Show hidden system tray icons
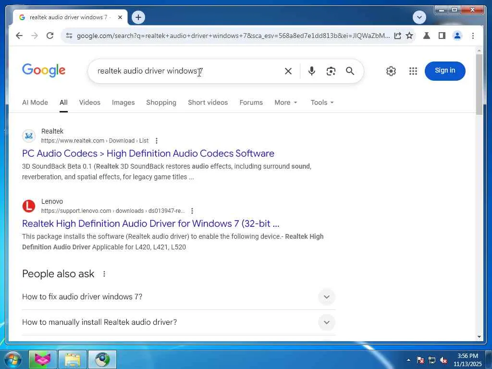This screenshot has width=492, height=369. coord(408,360)
